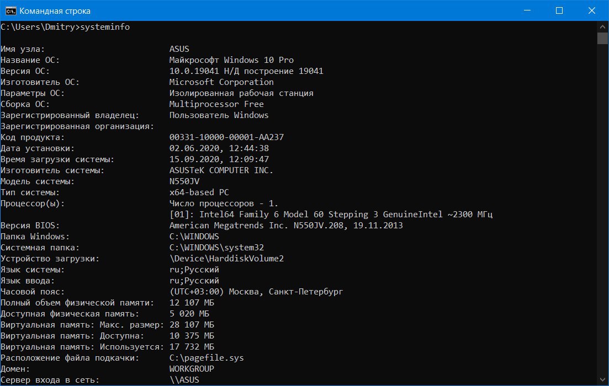The width and height of the screenshot is (609, 386).
Task: Click the command text systeminfo
Action: (105, 27)
